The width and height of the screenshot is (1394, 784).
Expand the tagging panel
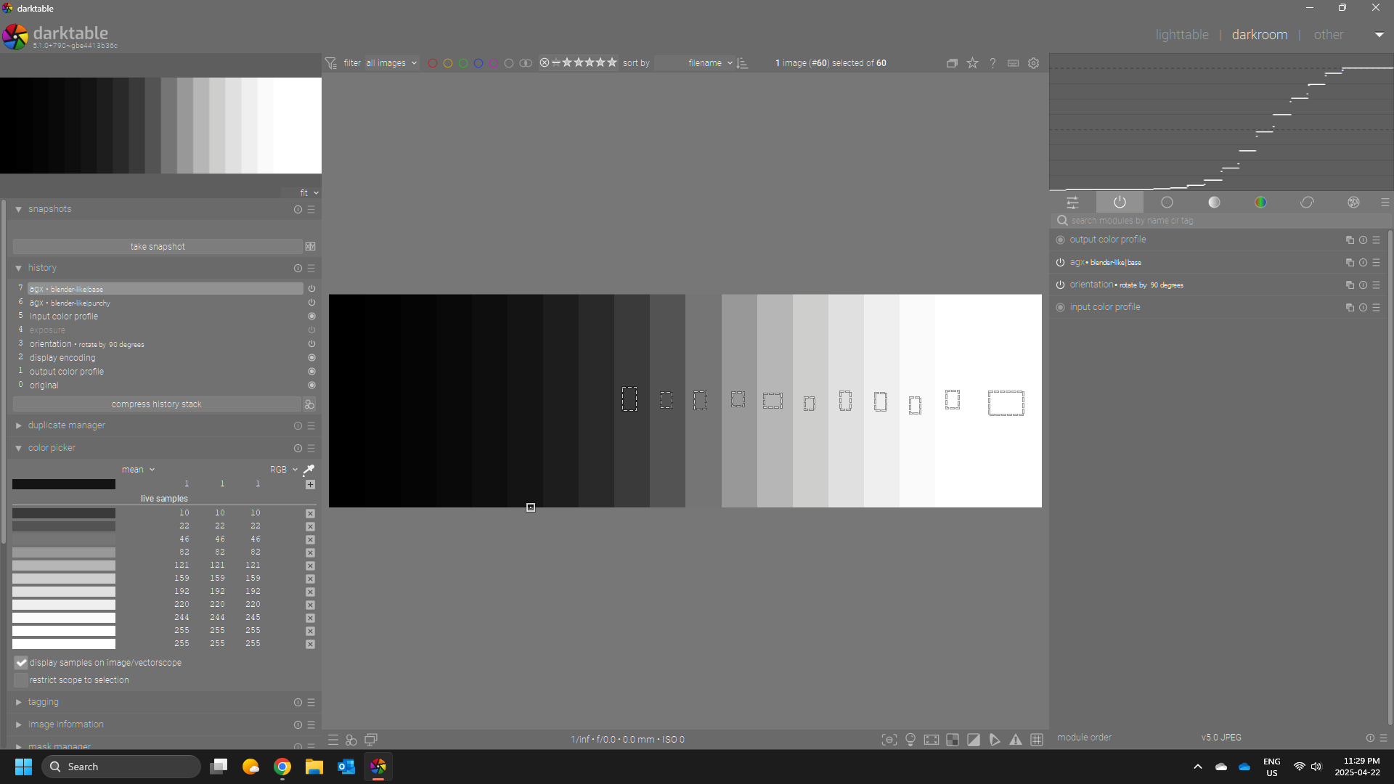[x=43, y=702]
